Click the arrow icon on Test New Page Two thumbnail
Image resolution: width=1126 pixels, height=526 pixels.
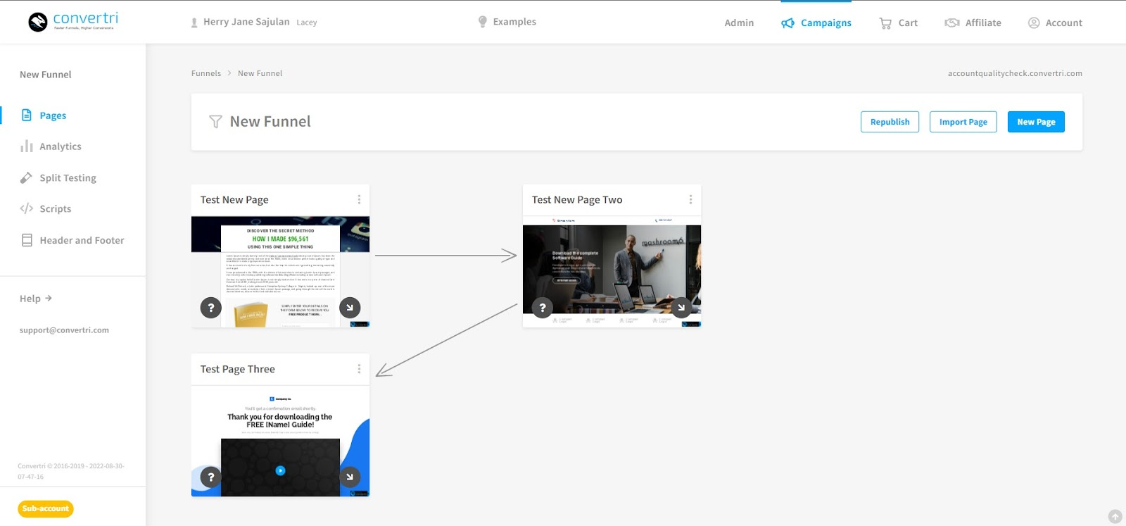[x=681, y=308]
